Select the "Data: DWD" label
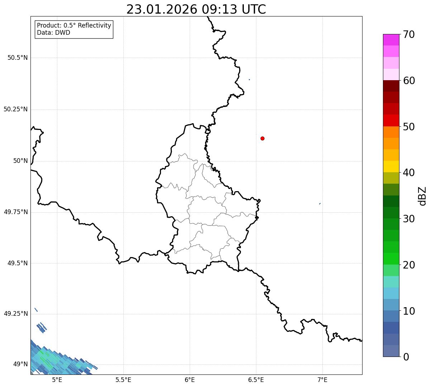This screenshot has width=431, height=387. [53, 33]
